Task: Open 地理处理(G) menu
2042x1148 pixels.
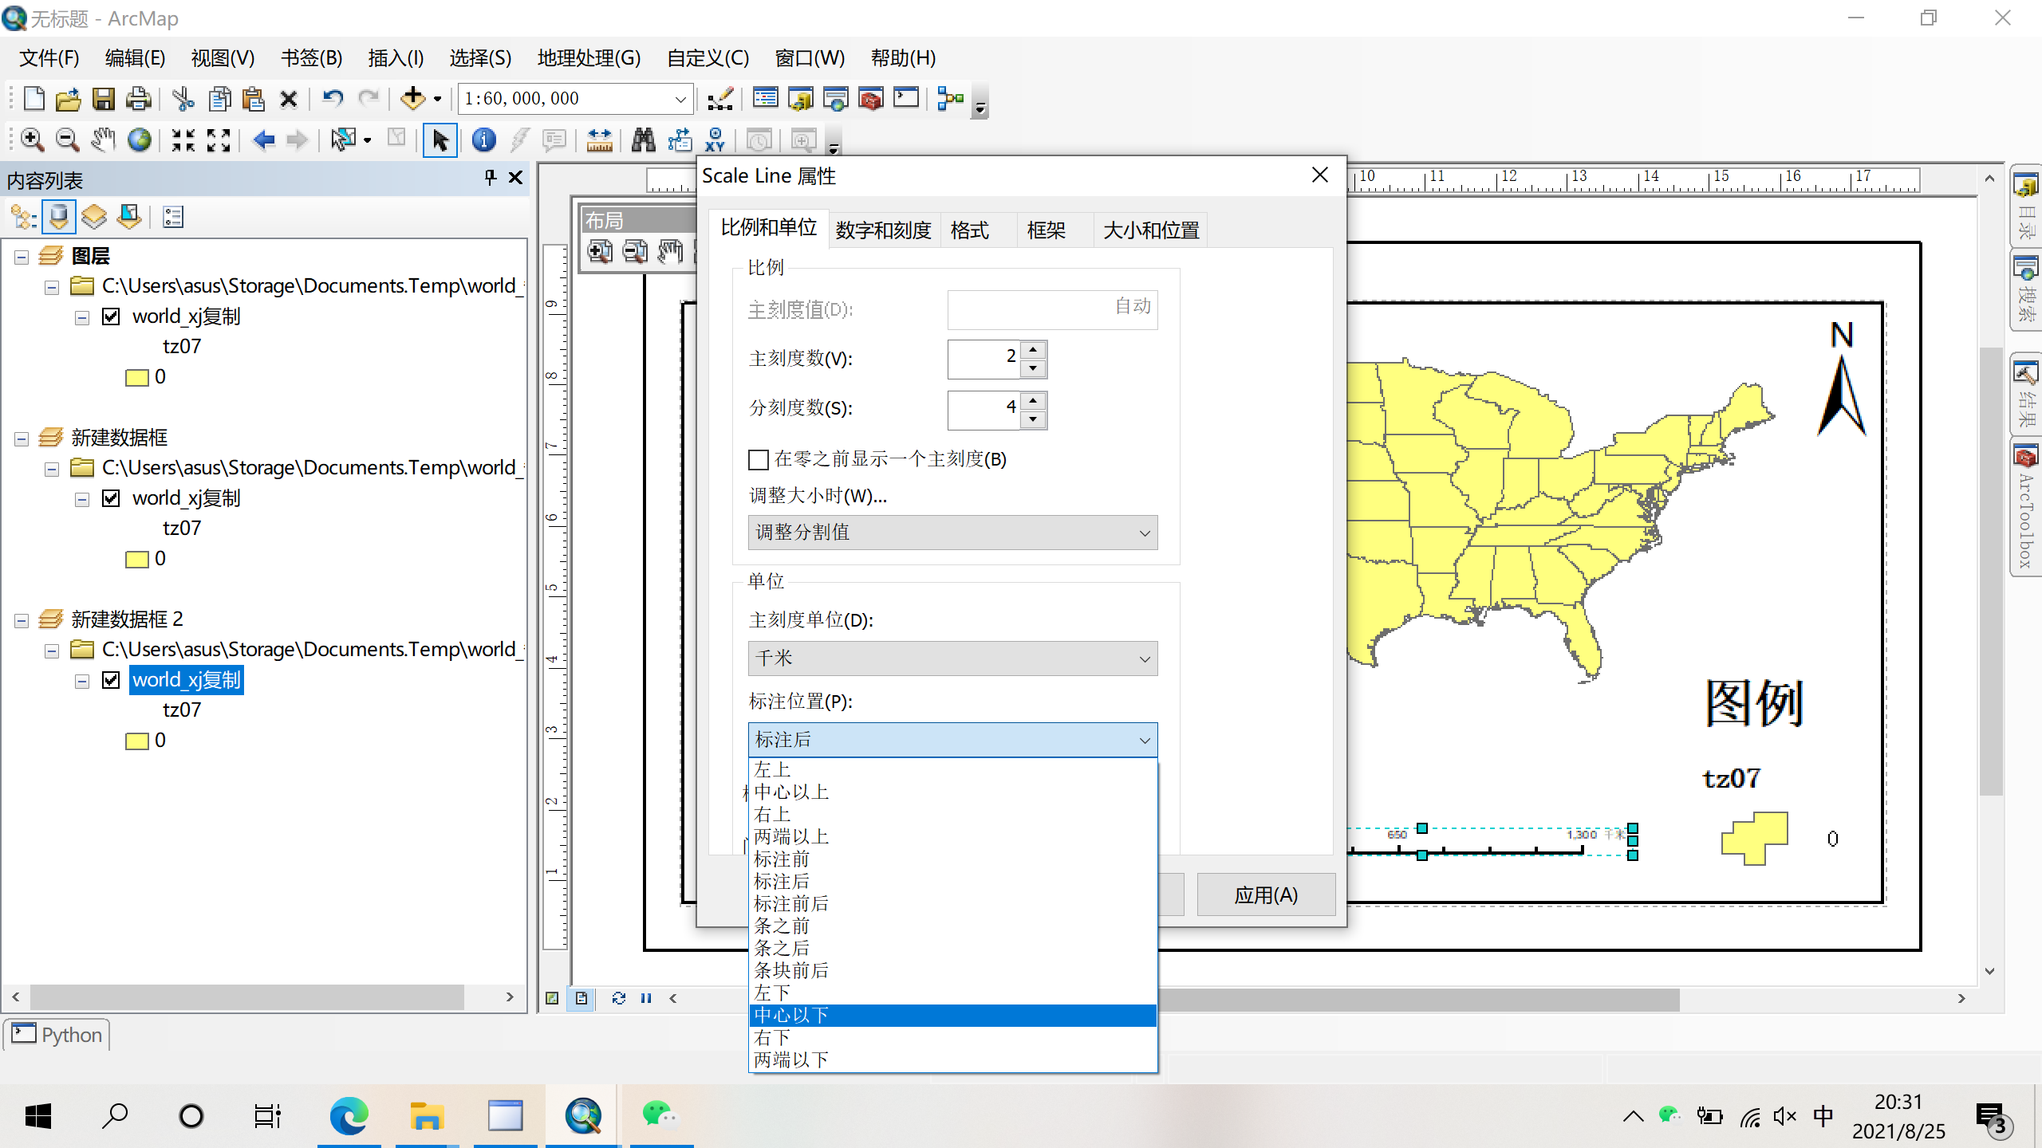Action: pyautogui.click(x=589, y=58)
